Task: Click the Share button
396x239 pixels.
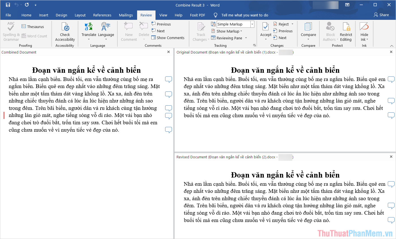Action: coord(381,14)
